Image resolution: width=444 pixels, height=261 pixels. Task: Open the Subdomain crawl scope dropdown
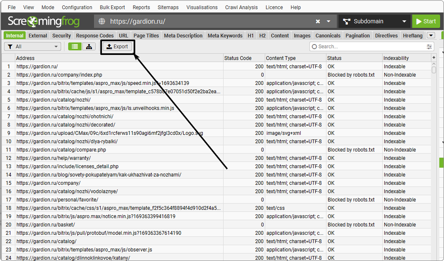[374, 21]
